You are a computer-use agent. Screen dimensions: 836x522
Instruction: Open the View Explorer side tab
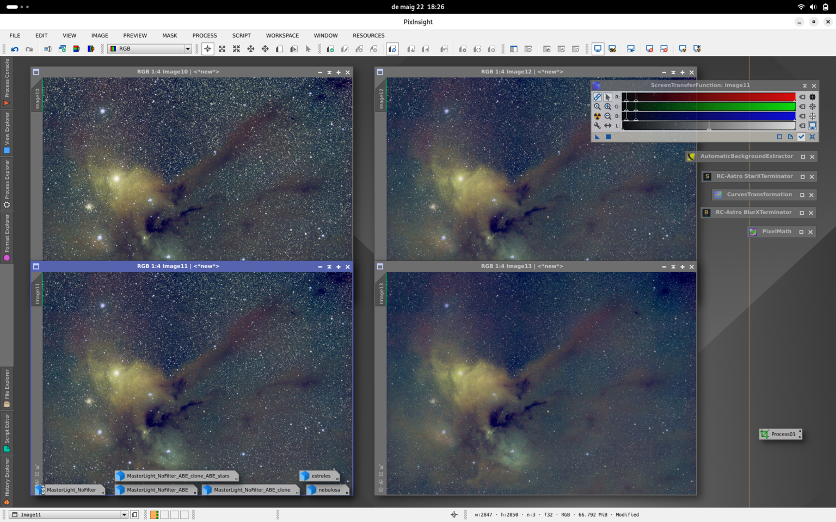coord(7,133)
